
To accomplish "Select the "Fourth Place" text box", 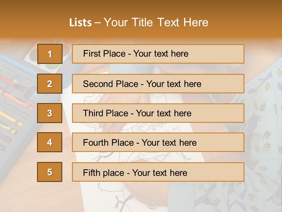I will pyautogui.click(x=158, y=143).
